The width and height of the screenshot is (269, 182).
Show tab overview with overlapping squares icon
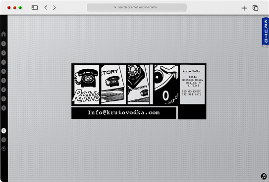[255, 8]
